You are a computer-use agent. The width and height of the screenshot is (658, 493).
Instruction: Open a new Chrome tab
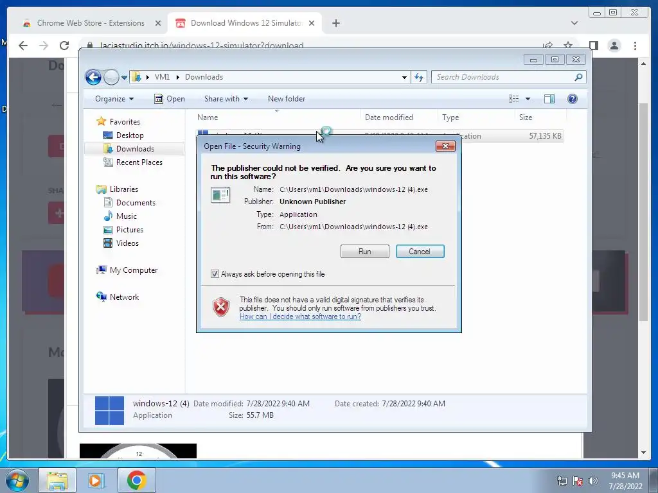[x=335, y=23]
